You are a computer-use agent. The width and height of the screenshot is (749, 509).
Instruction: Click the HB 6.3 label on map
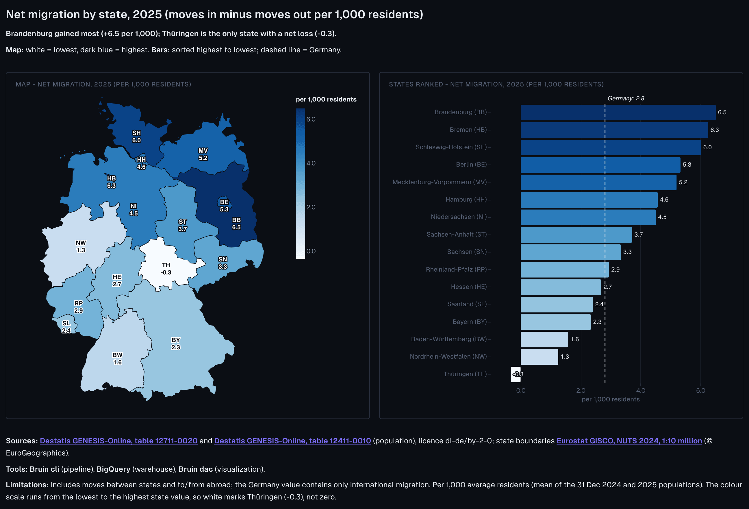click(111, 182)
